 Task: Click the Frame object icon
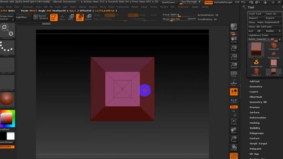click(234, 122)
